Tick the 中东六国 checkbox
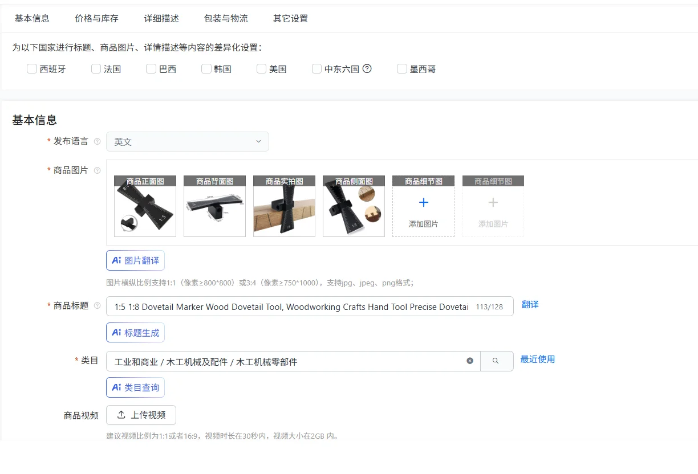Image resolution: width=698 pixels, height=474 pixels. click(x=317, y=69)
